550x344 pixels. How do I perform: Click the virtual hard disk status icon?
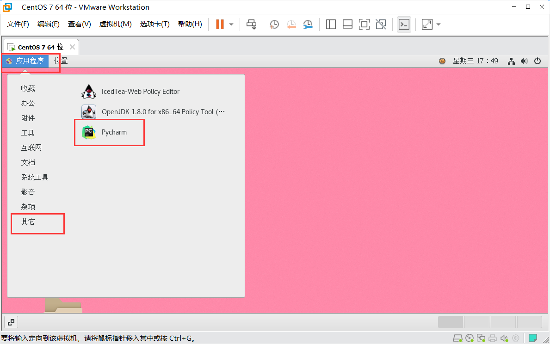tap(458, 338)
